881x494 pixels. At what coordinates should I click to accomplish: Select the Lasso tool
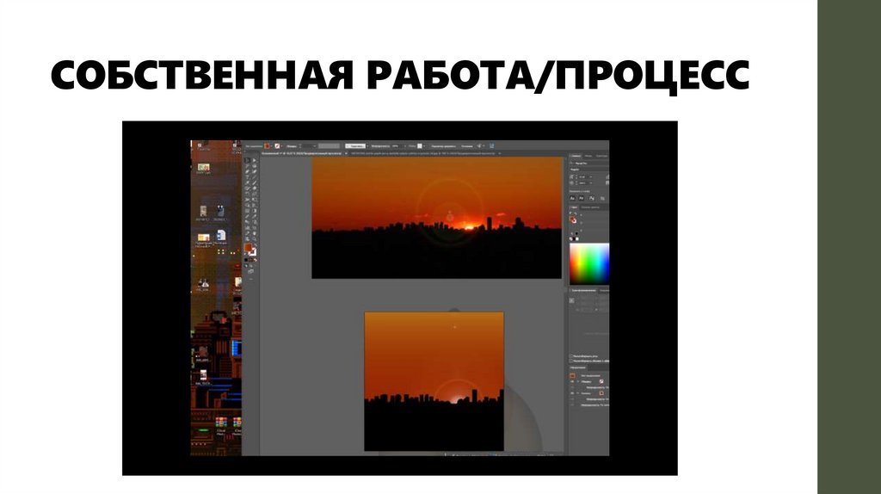coord(255,166)
